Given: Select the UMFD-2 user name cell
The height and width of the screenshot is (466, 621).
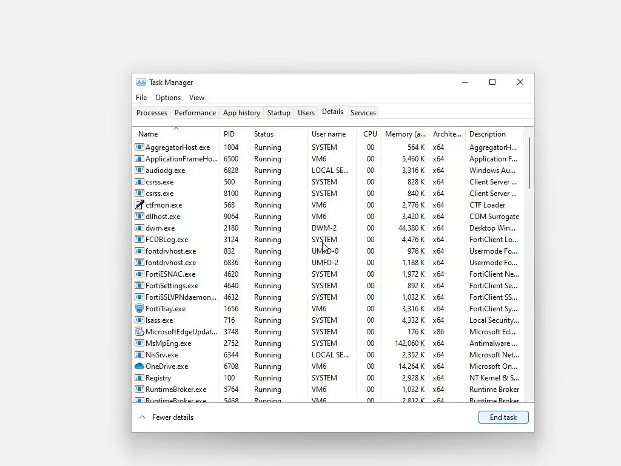Looking at the screenshot, I should pyautogui.click(x=325, y=262).
